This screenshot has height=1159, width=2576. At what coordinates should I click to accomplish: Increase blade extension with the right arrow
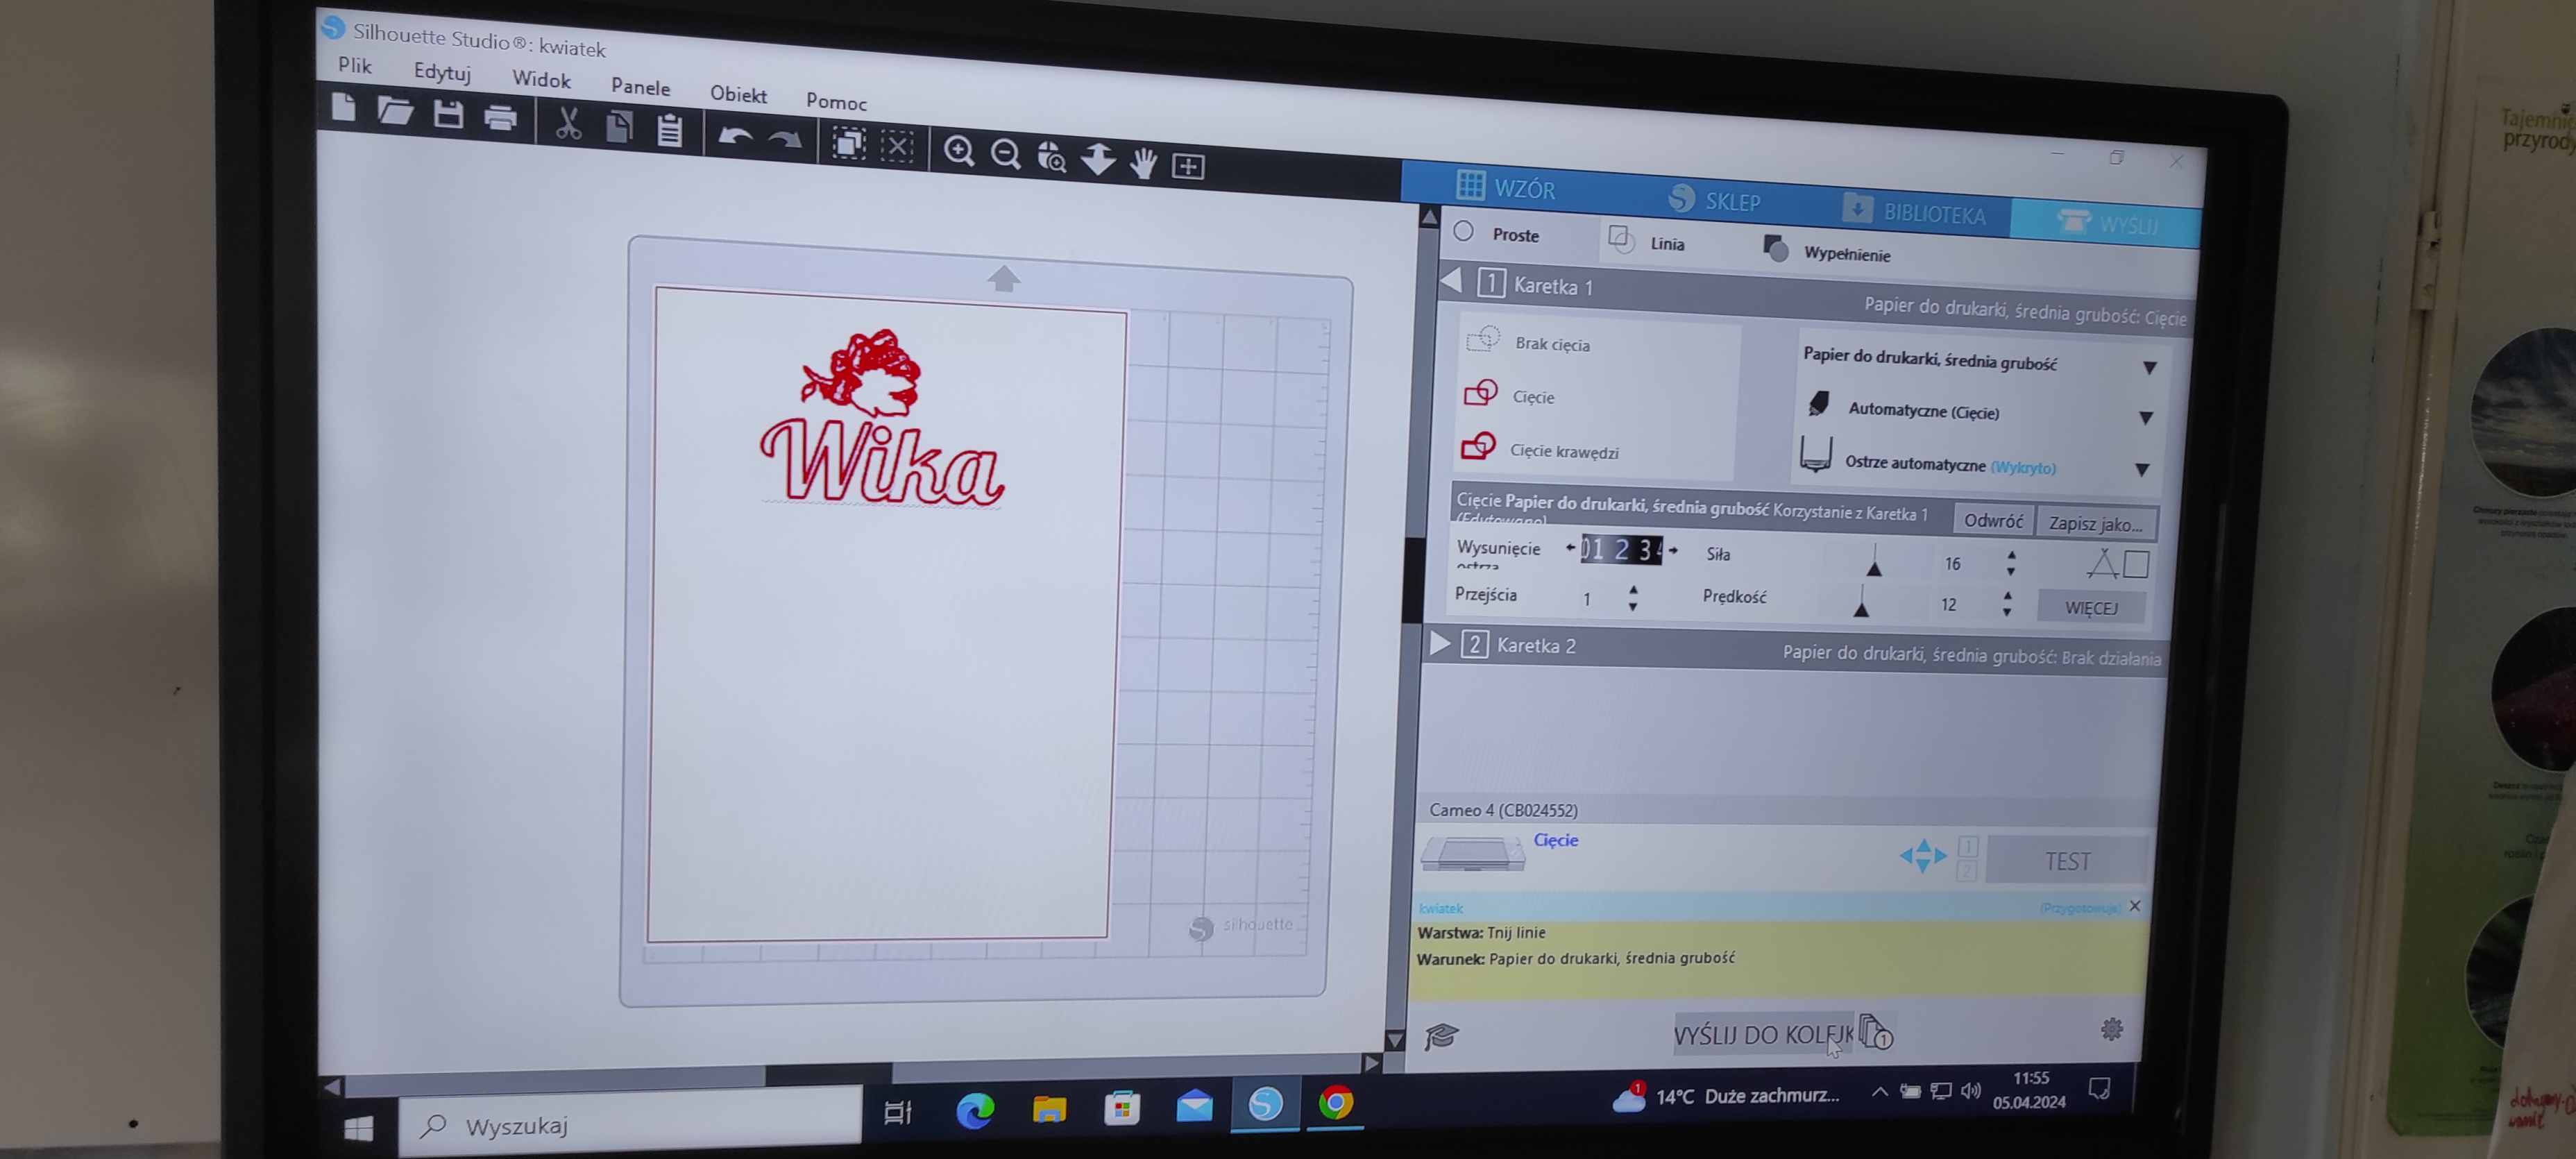1673,550
